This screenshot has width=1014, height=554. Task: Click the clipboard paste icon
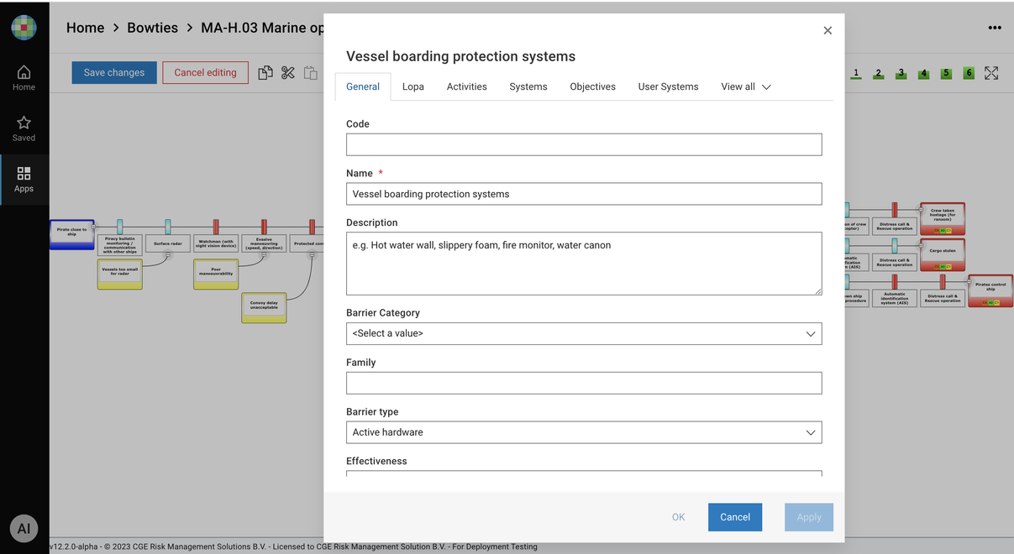click(x=311, y=73)
